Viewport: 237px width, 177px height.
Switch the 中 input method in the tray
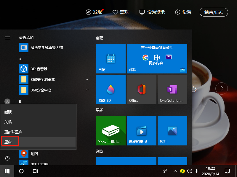click(196, 171)
